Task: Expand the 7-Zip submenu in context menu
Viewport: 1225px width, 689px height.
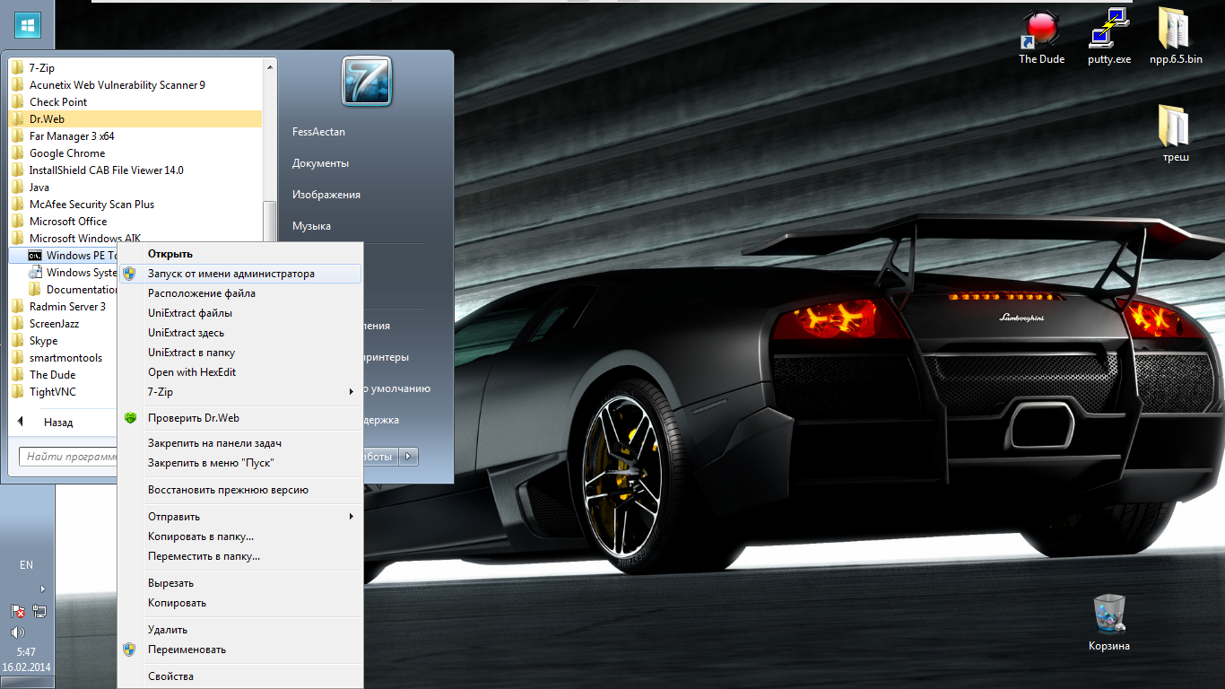Action: [240, 392]
